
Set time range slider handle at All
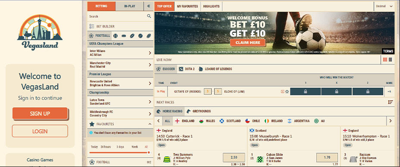[x=149, y=152]
